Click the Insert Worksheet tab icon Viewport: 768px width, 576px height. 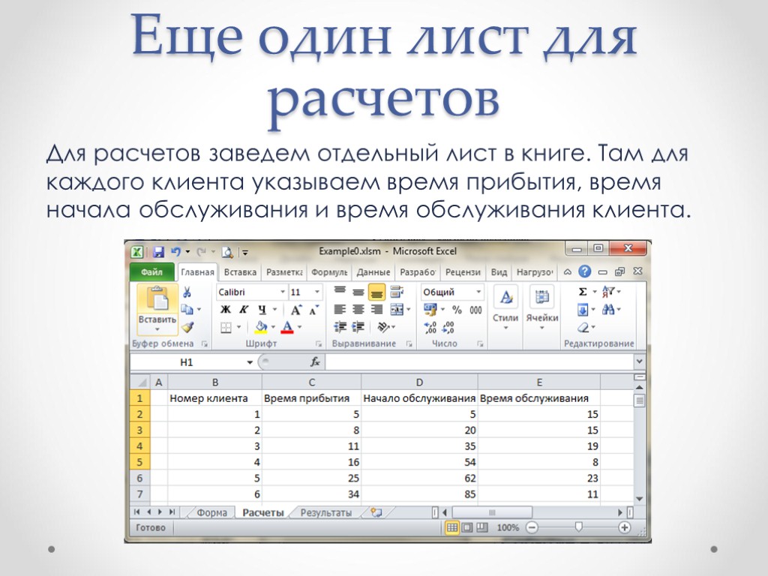(376, 512)
